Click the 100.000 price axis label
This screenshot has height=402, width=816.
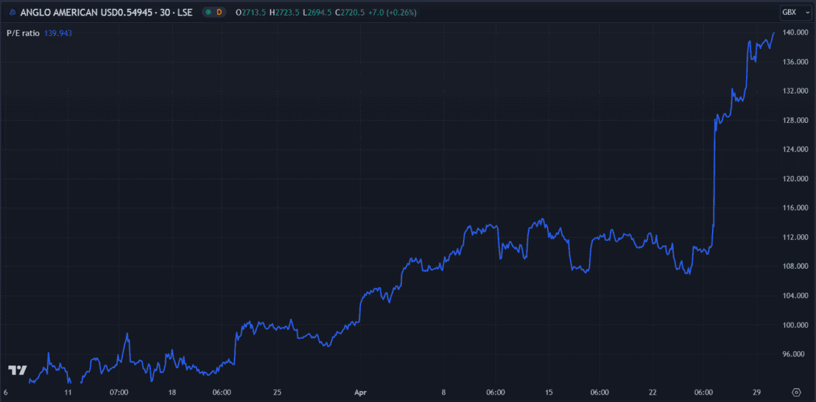[x=794, y=325]
